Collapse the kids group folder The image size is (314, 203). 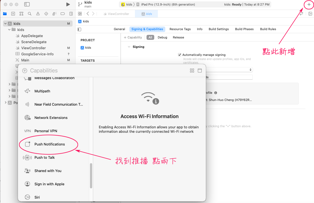click(x=9, y=30)
